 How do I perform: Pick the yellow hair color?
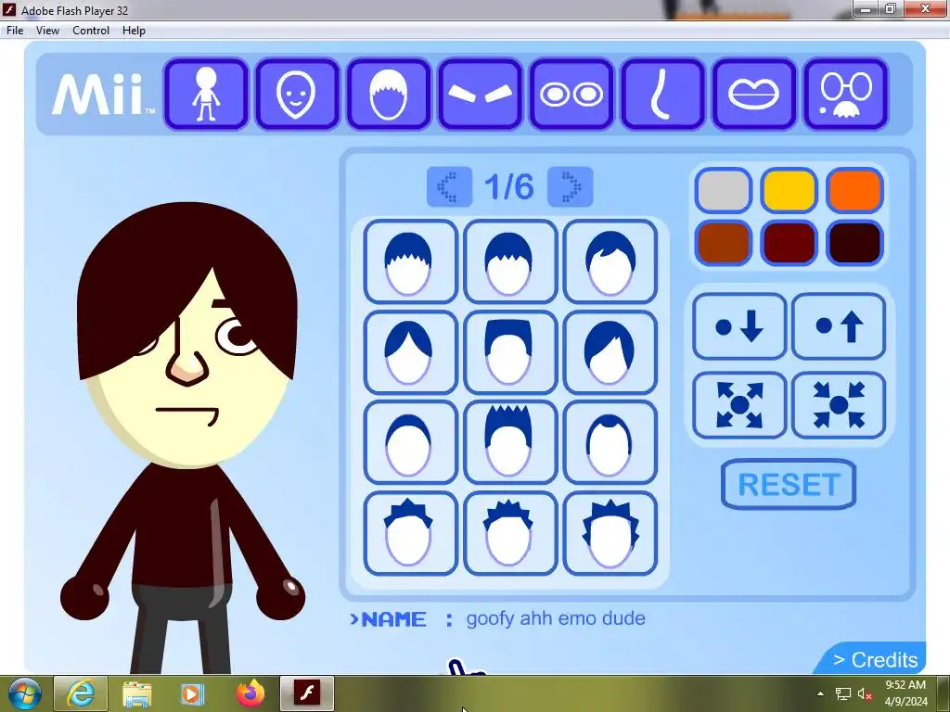pos(789,190)
